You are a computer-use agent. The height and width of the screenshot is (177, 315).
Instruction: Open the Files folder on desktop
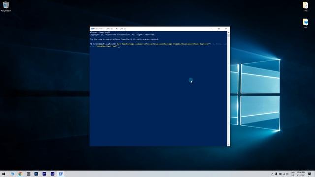click(305, 6)
